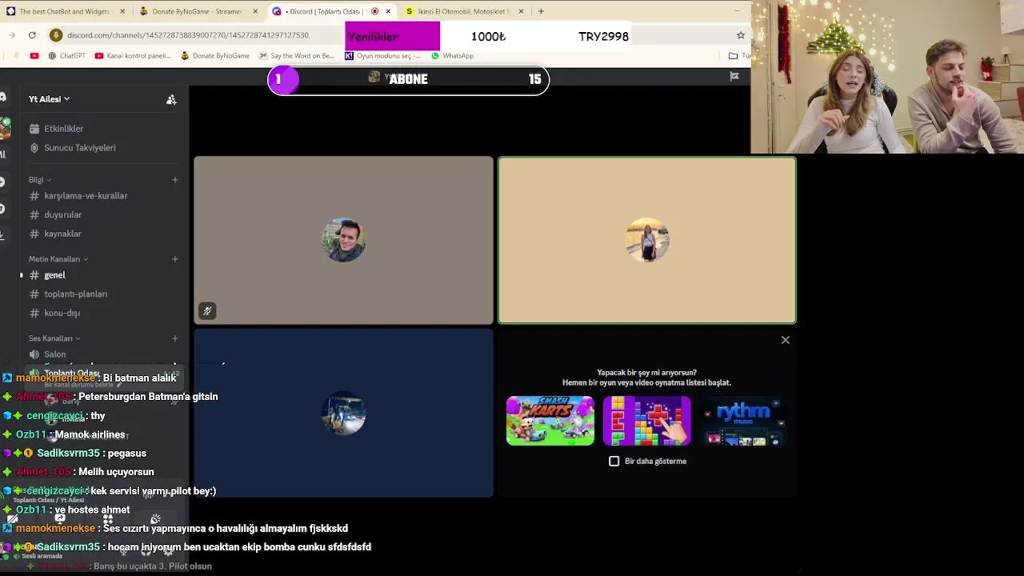Click chat message 'Mamok airlines'

click(90, 435)
